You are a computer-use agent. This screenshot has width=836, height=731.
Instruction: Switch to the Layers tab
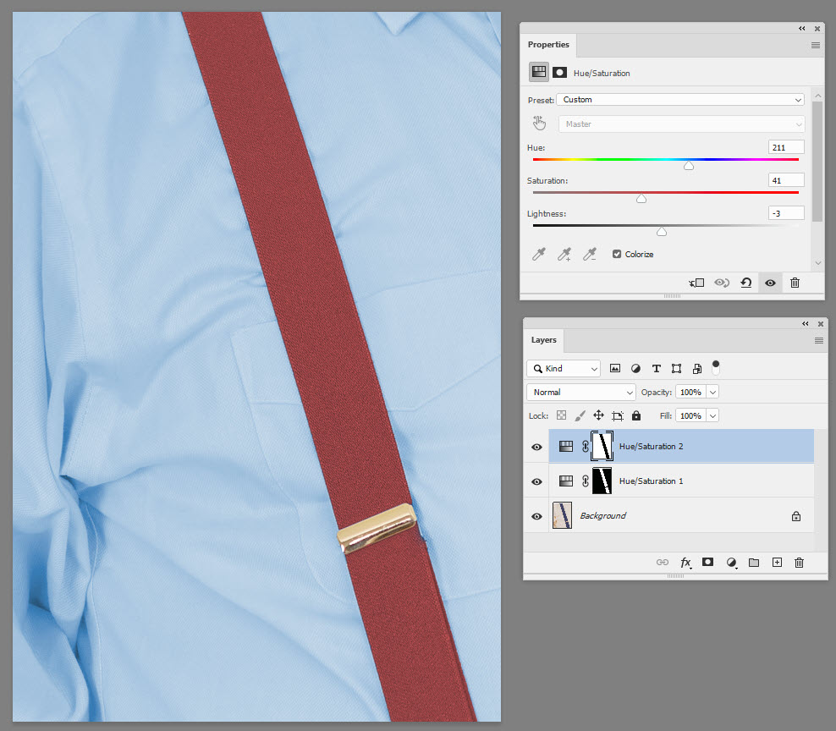coord(544,340)
